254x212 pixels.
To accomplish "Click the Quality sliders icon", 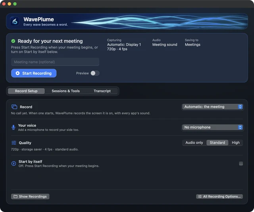I will [14, 143].
